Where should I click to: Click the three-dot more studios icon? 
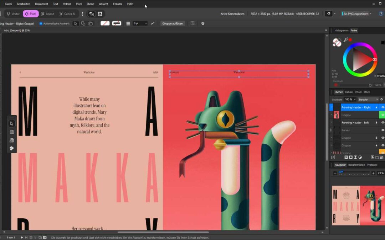(82, 14)
